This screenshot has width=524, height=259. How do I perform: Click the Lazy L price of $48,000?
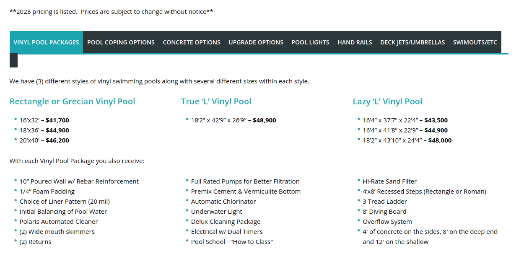(440, 140)
